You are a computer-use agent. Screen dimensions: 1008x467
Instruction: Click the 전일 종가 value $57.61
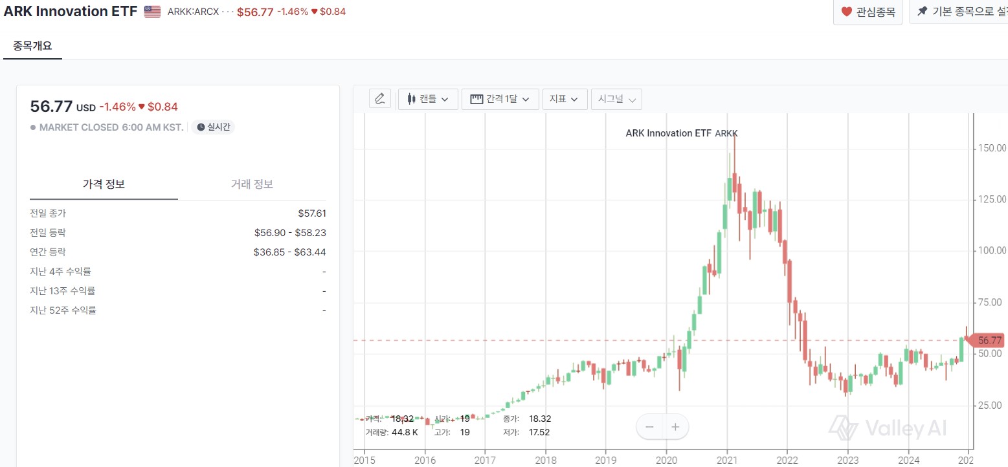point(311,213)
